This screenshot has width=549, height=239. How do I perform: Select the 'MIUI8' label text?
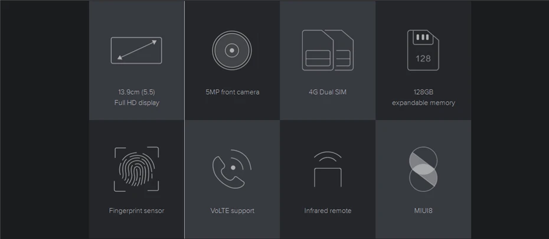tap(423, 211)
